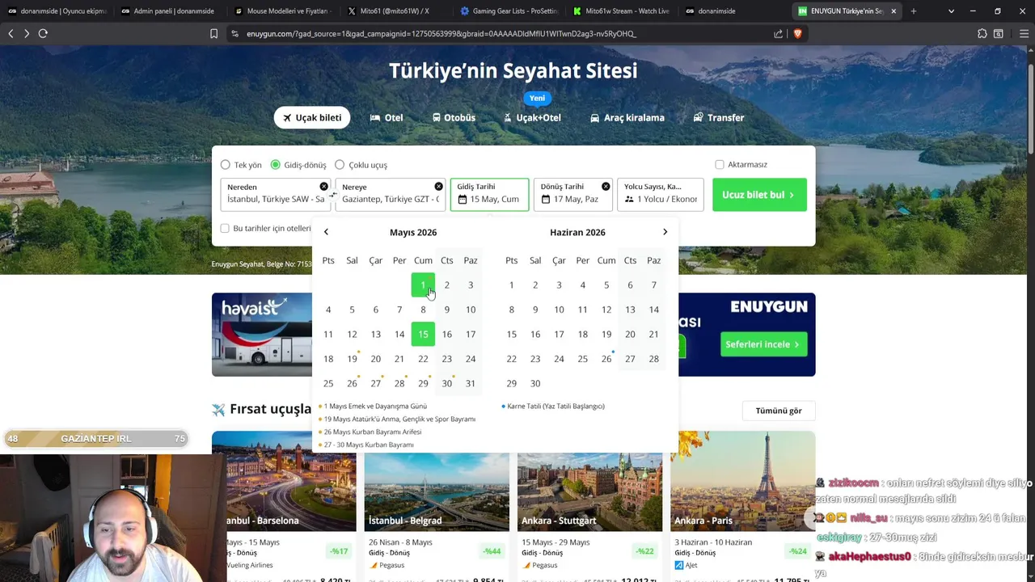Open the Havaist bus banner
This screenshot has height=582, width=1035.
coord(262,335)
